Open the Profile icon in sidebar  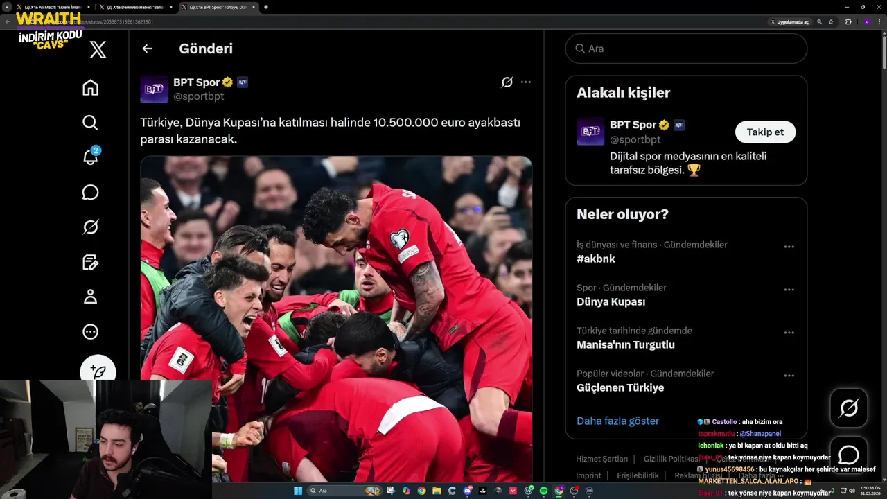click(x=90, y=297)
